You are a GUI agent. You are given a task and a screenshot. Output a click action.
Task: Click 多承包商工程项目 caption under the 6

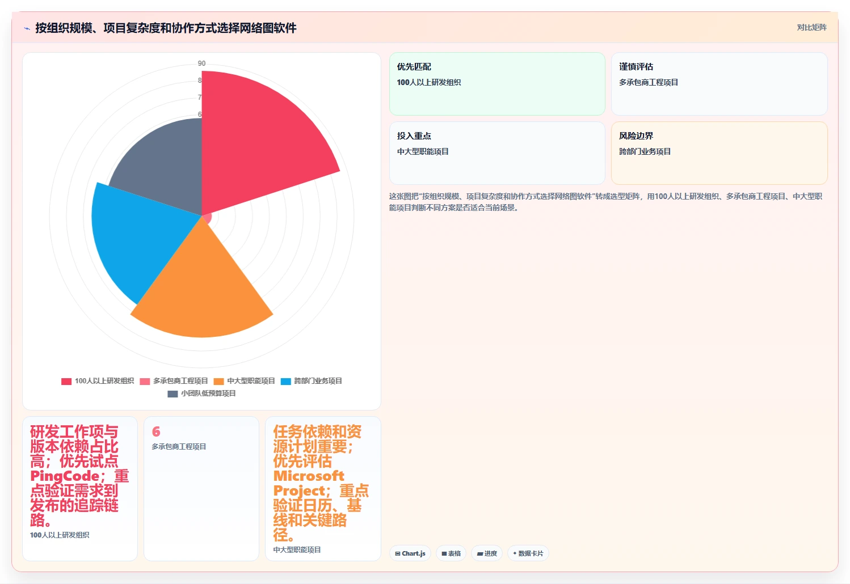(x=179, y=447)
